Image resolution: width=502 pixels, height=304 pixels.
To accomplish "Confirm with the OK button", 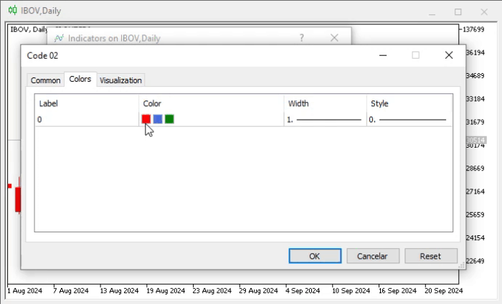I will click(x=315, y=256).
